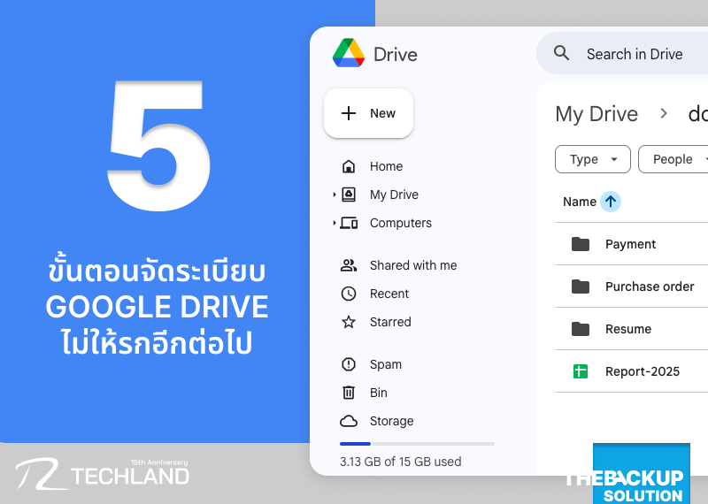Open Shared with me
Image resolution: width=708 pixels, height=504 pixels.
pyautogui.click(x=413, y=265)
